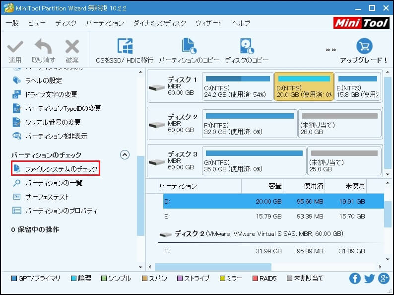Screen dimensions: 394x295
Task: Click the Undo (取り消す) arrow icon
Action: click(x=43, y=46)
